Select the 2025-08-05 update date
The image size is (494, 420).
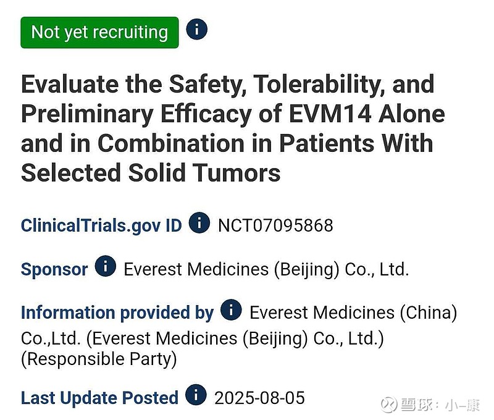pyautogui.click(x=259, y=398)
